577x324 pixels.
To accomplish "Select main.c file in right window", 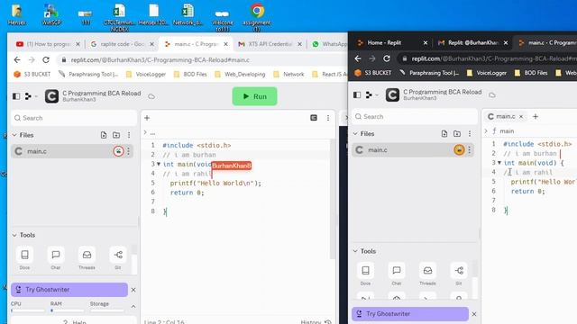I will (413, 150).
